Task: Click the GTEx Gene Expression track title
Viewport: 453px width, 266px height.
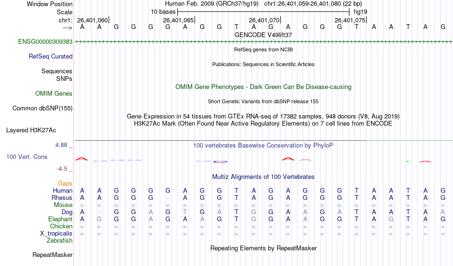Action: pos(263,117)
